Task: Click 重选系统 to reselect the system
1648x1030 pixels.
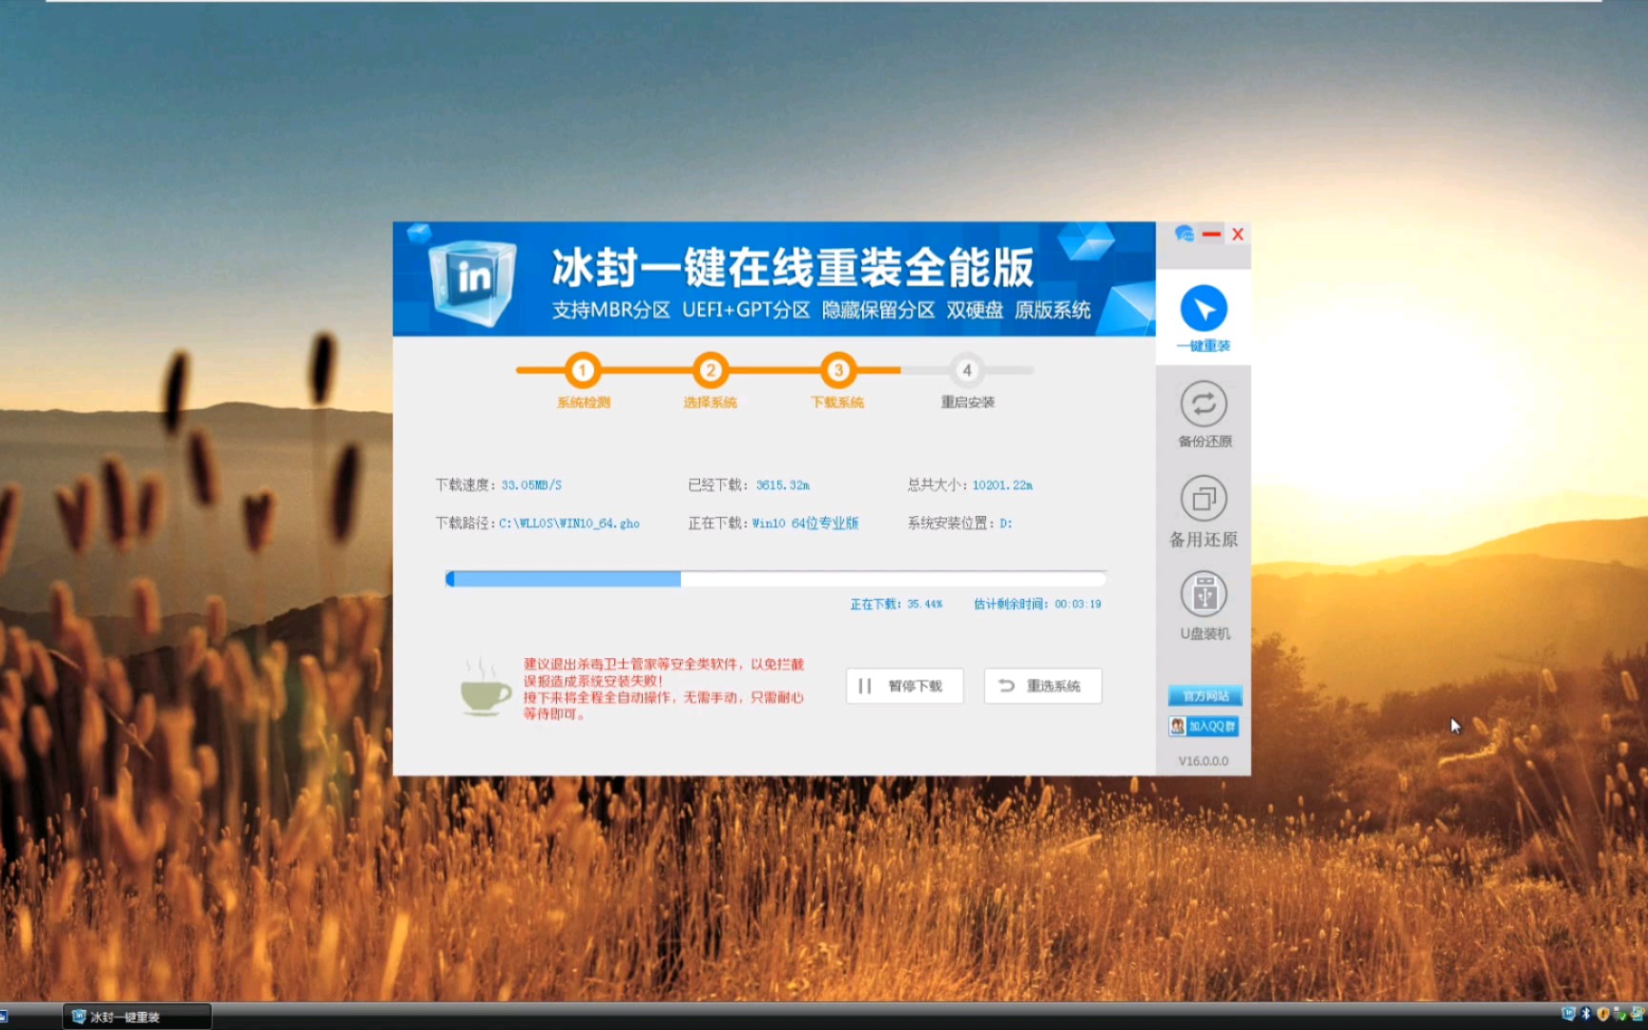Action: (1042, 686)
